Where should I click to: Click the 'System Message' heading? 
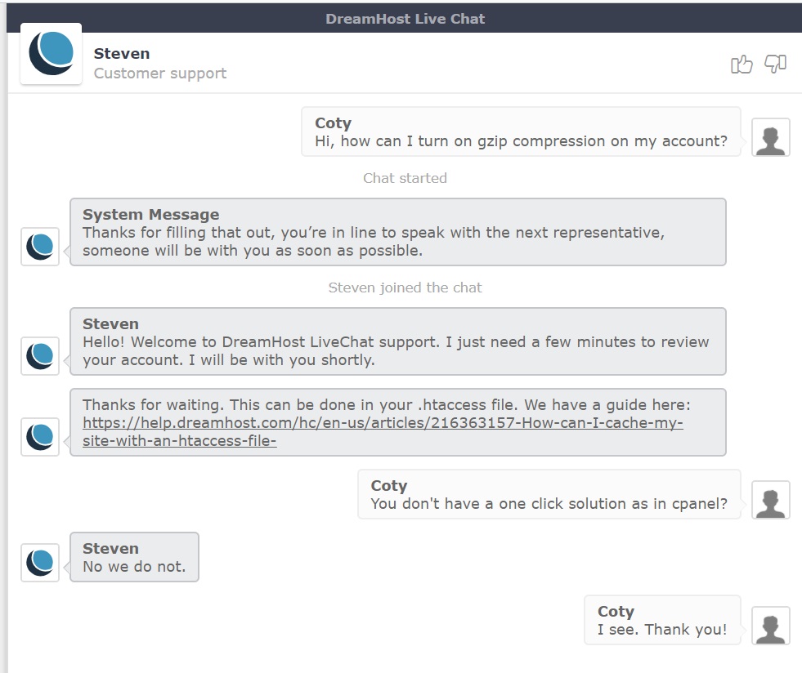[x=151, y=215]
